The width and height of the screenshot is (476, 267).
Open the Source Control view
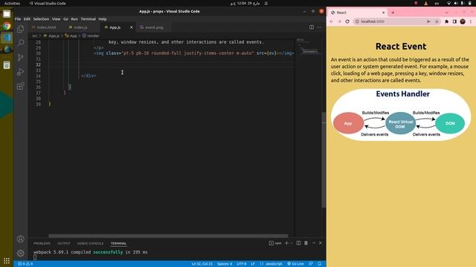[x=21, y=57]
